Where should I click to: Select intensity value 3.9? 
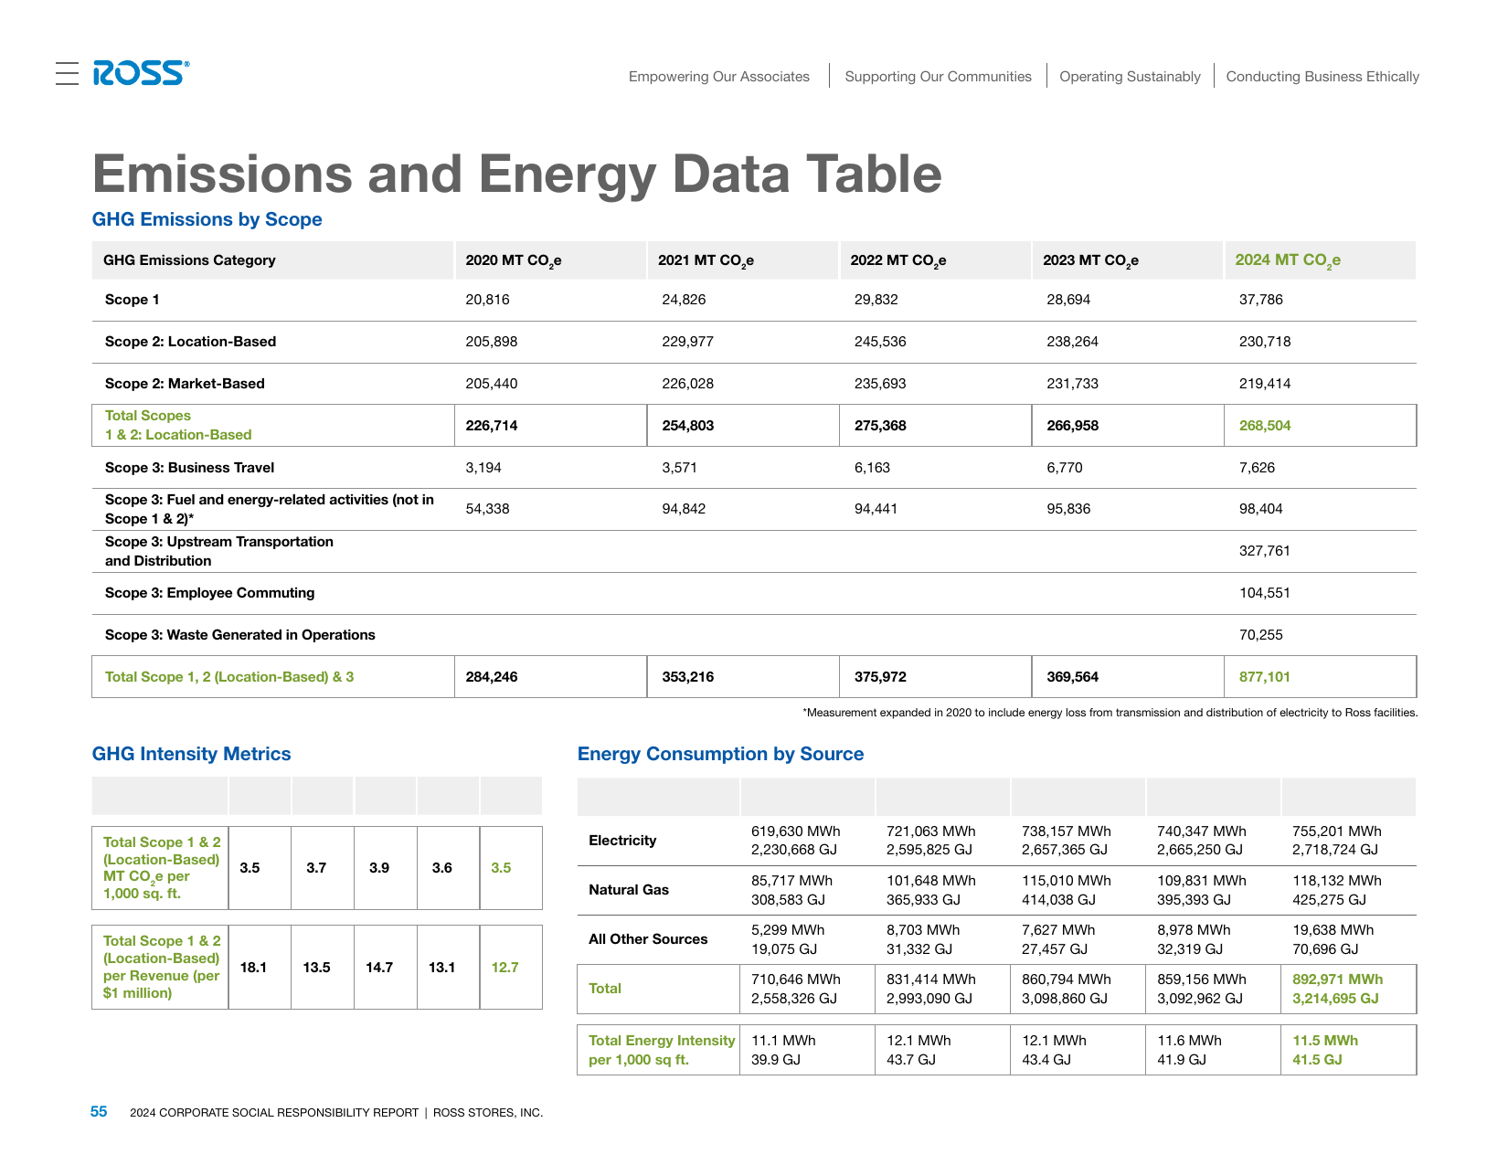379,868
